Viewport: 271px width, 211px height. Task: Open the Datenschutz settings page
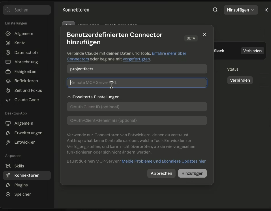click(x=26, y=53)
